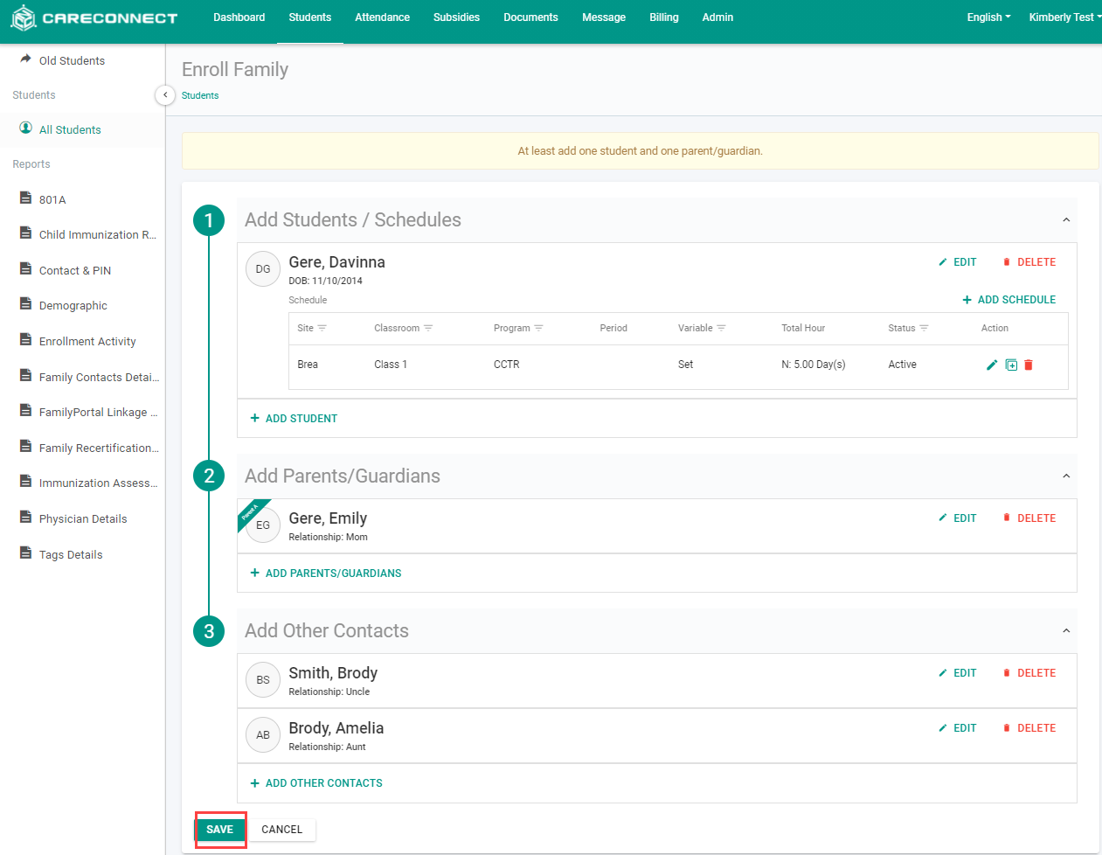Click Add Schedule for Davinna Gere

1009,300
